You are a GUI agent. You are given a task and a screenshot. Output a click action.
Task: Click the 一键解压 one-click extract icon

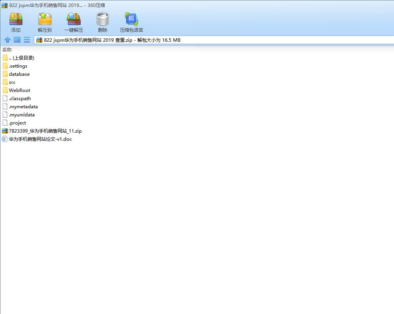[x=74, y=19]
